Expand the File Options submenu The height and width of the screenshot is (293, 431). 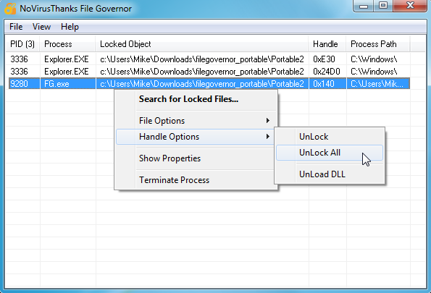[x=196, y=121]
